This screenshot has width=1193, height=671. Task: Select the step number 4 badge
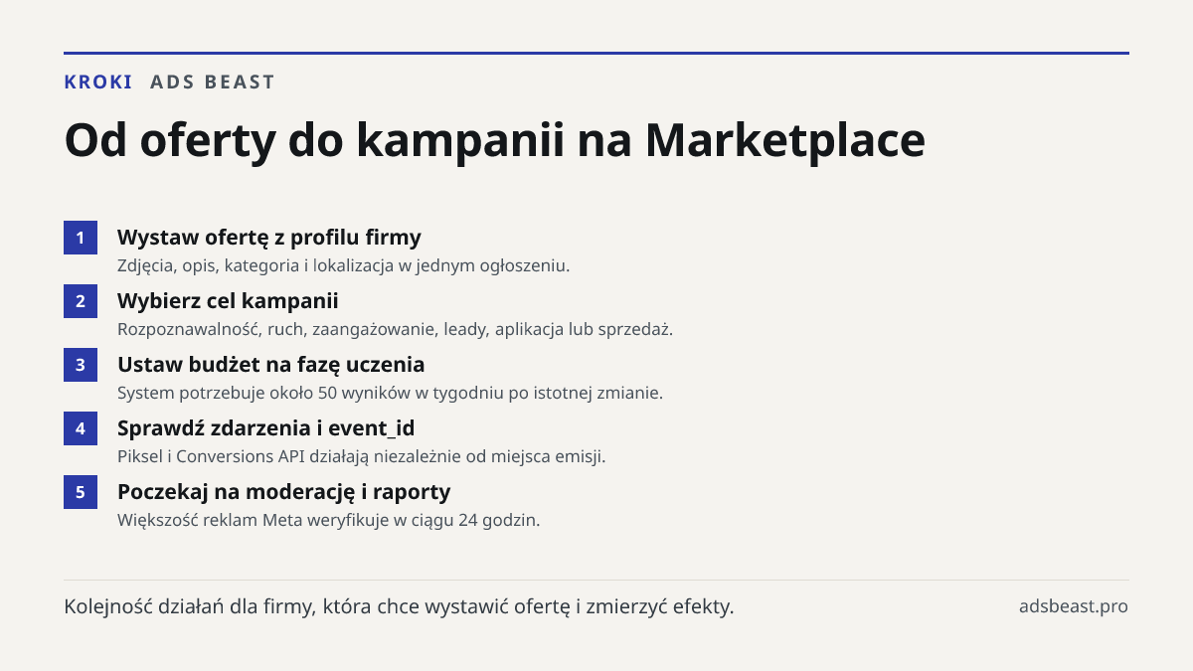[x=81, y=428]
